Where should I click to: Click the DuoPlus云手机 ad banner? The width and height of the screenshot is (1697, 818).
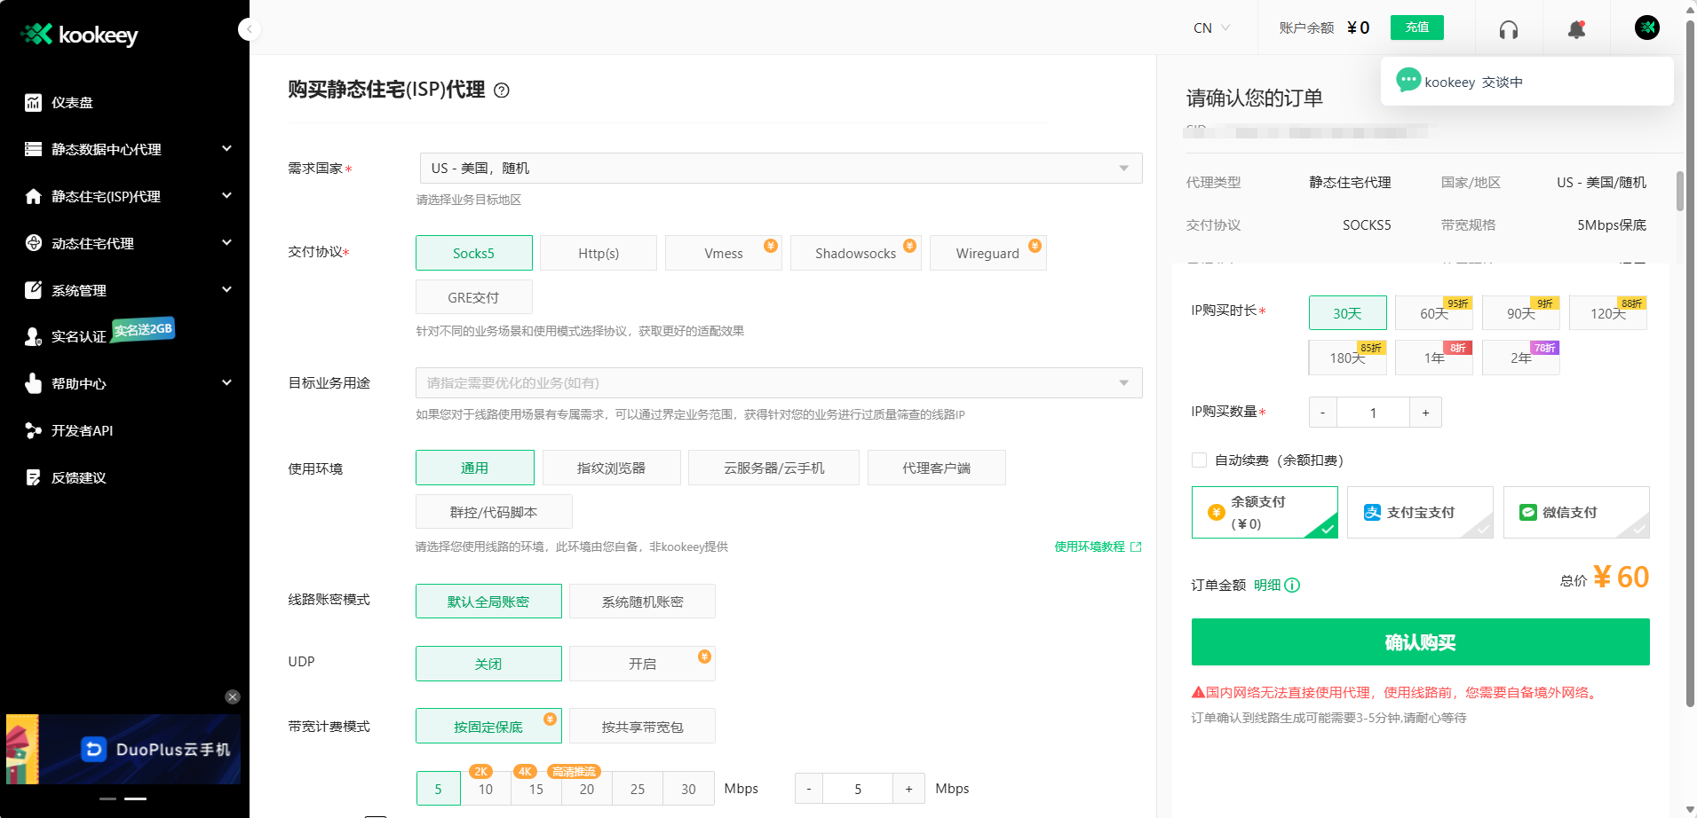[123, 750]
